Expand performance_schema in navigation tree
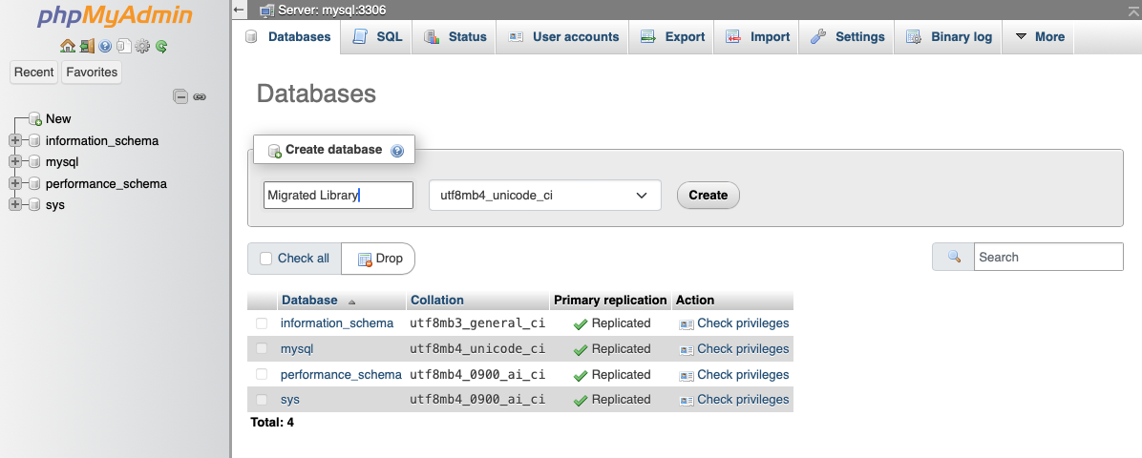This screenshot has height=458, width=1142. (14, 183)
